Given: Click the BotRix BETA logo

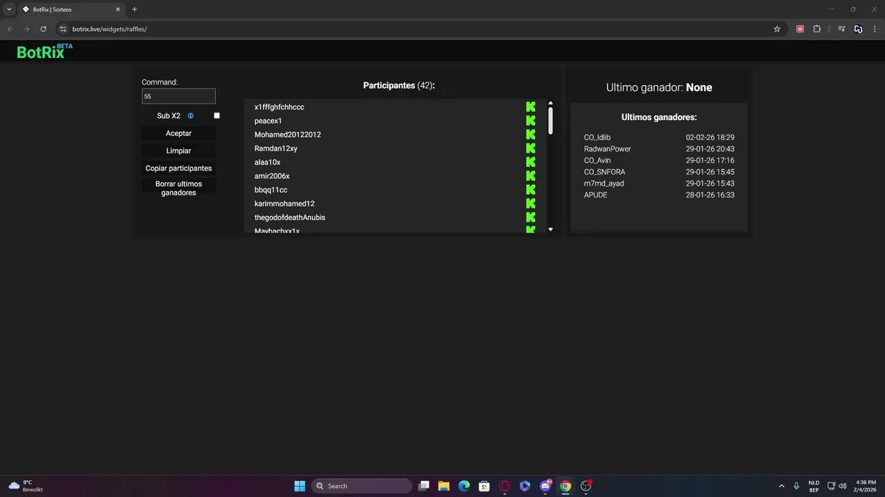Looking at the screenshot, I should coord(44,51).
